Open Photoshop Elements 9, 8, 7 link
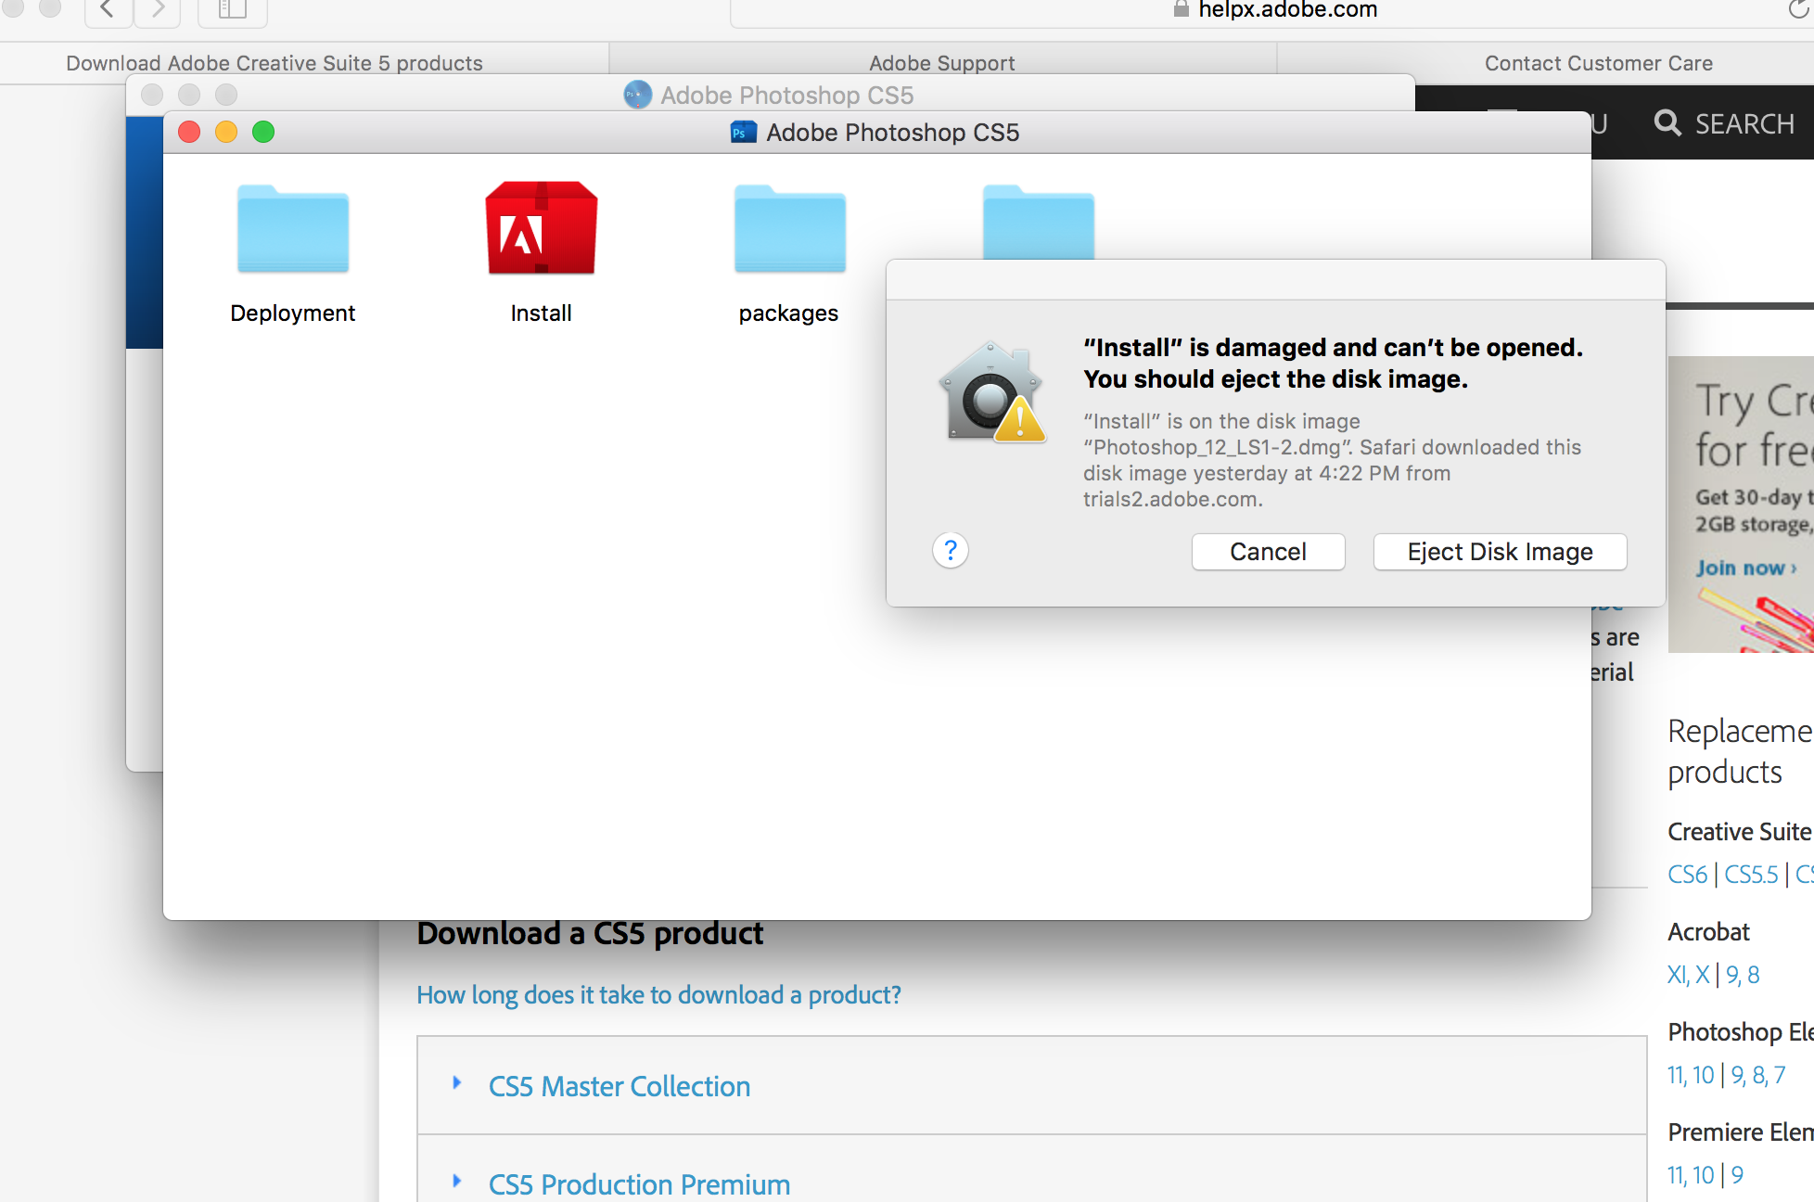The width and height of the screenshot is (1814, 1202). pyautogui.click(x=1757, y=1075)
